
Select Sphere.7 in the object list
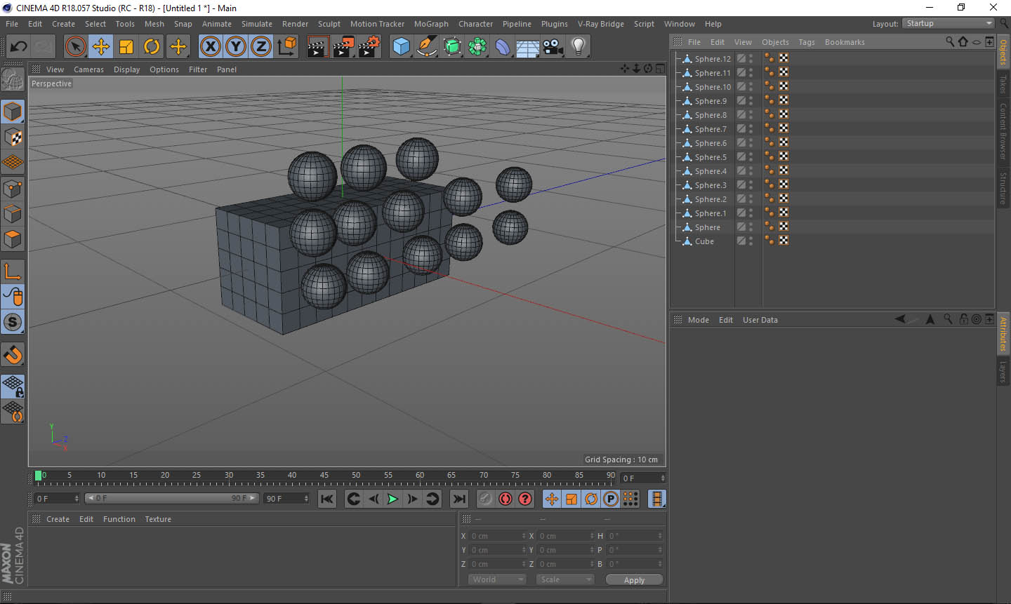click(711, 129)
